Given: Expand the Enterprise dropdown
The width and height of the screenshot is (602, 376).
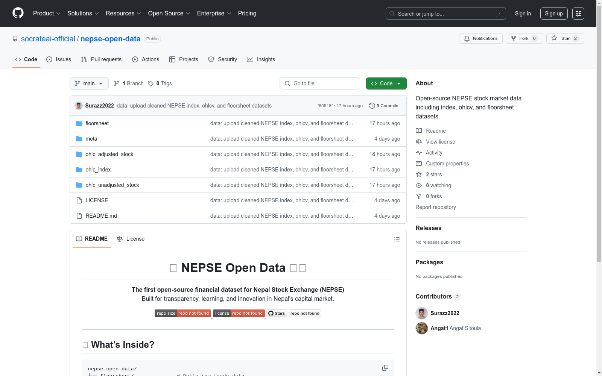Looking at the screenshot, I should 214,13.
